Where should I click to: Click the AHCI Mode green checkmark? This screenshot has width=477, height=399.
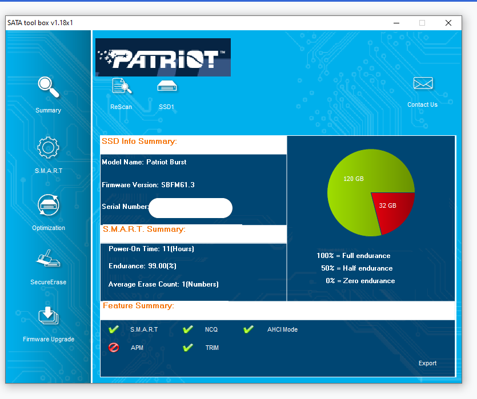(x=248, y=329)
